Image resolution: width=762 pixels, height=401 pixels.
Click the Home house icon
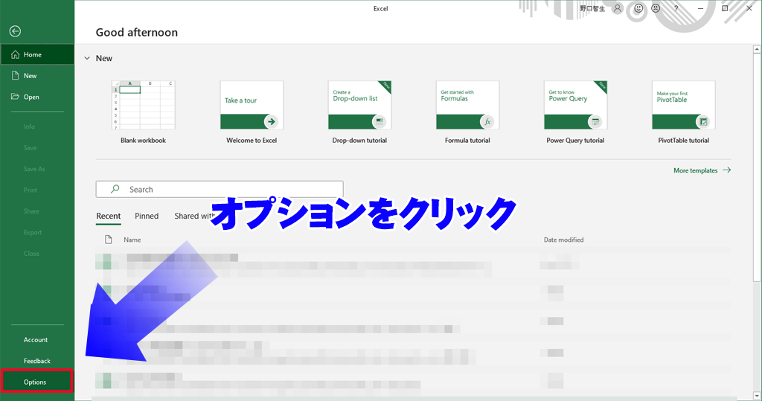coord(15,54)
